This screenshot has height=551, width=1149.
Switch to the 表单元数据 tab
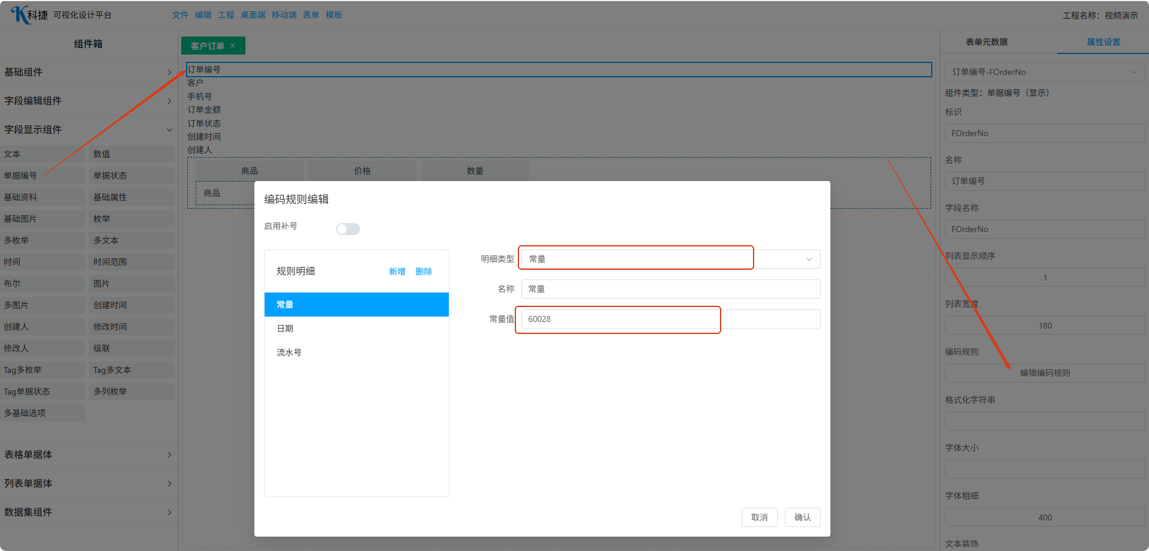point(986,42)
